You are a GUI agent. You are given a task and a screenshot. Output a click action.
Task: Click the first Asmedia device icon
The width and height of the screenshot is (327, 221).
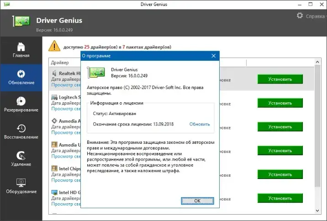(x=54, y=121)
